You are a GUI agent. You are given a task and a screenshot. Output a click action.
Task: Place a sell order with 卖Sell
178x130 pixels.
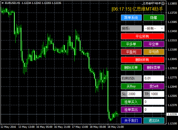[x=154, y=86]
